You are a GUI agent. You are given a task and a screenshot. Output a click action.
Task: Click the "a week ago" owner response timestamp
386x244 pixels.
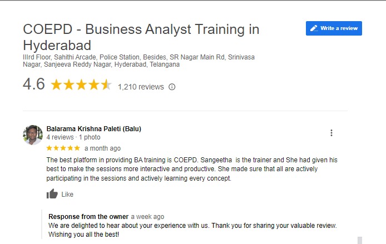click(x=147, y=216)
